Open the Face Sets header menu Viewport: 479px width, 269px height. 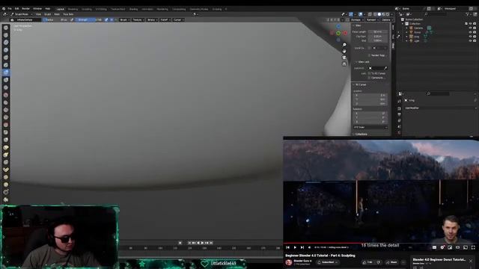(x=68, y=14)
